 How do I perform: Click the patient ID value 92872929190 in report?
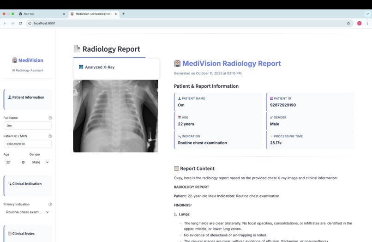coord(283,105)
